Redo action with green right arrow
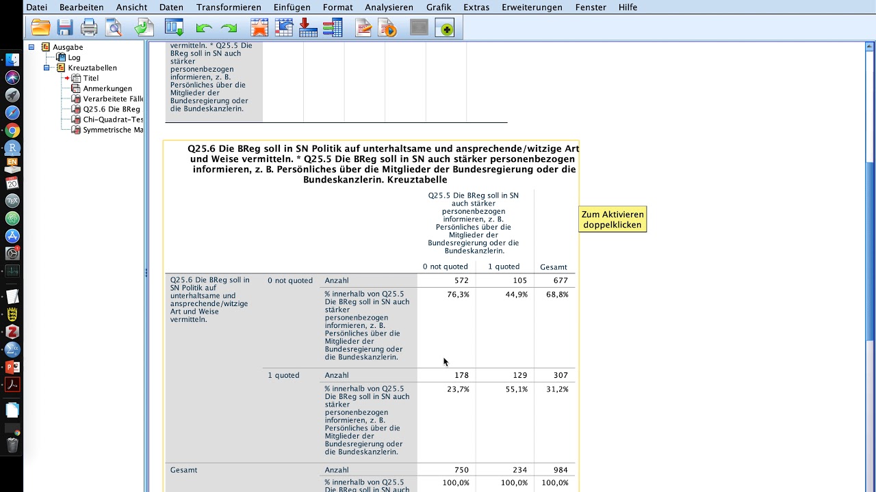 coord(229,29)
